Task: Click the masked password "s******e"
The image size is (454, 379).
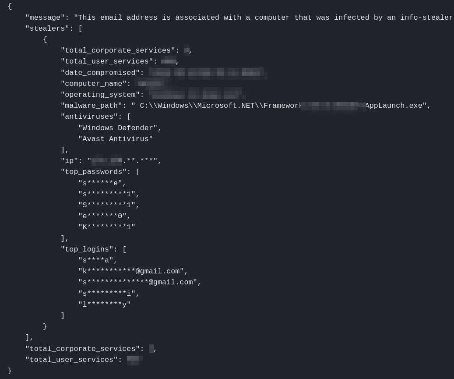Action: point(100,183)
